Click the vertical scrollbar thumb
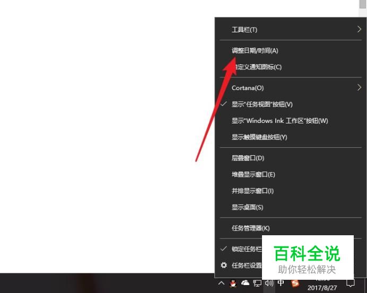The height and width of the screenshot is (293, 367). point(363,4)
